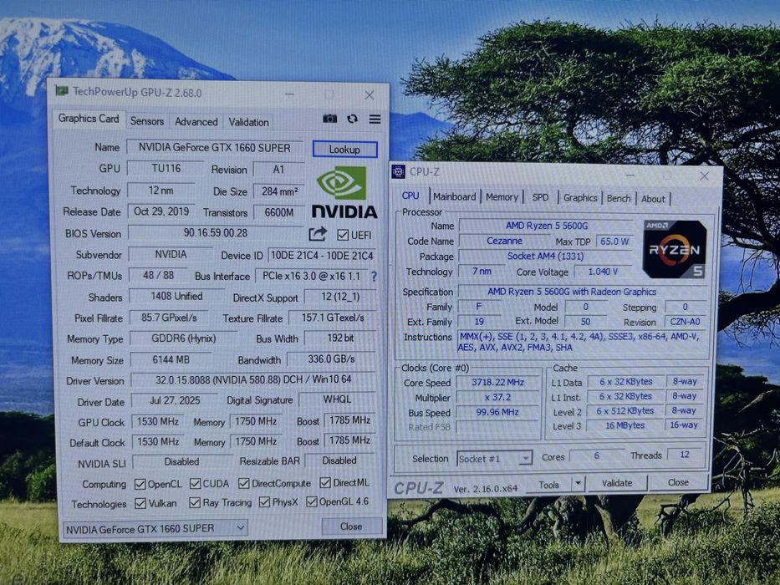
Task: Click the Device ID field 10DE 21C4
Action: tap(321, 256)
